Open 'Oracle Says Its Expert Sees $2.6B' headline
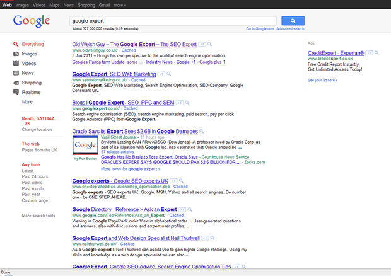This screenshot has width=391, height=276. point(135,131)
